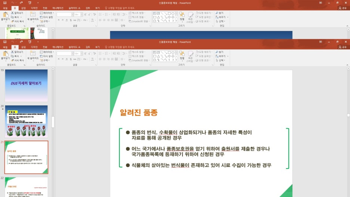Click Paste (붙여넣기) icon in the front window ribbon
The image size is (350, 197).
pos(5,54)
